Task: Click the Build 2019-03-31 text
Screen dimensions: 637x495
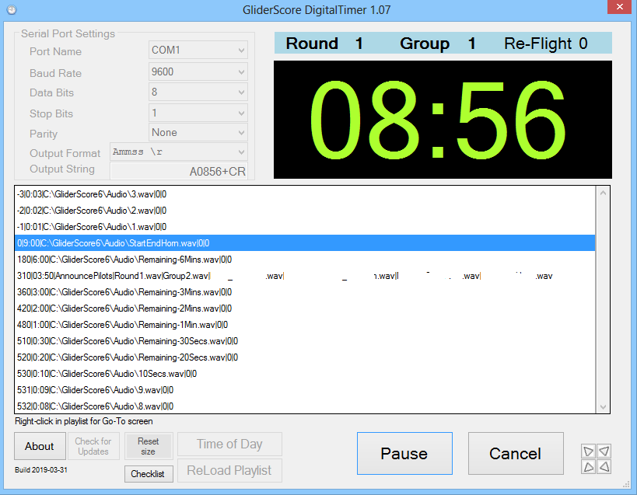Action: pos(41,470)
